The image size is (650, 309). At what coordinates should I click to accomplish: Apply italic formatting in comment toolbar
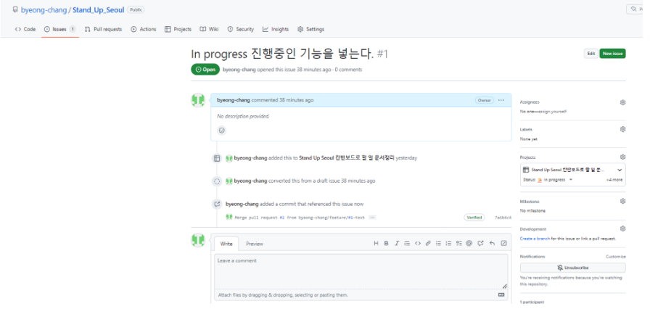[396, 244]
